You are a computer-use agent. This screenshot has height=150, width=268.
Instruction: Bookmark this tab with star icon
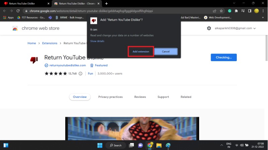(x=221, y=11)
